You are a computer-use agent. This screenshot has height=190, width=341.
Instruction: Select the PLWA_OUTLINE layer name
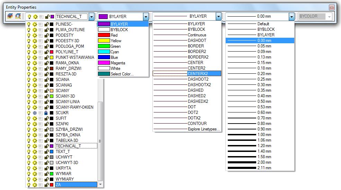pyautogui.click(x=70, y=30)
